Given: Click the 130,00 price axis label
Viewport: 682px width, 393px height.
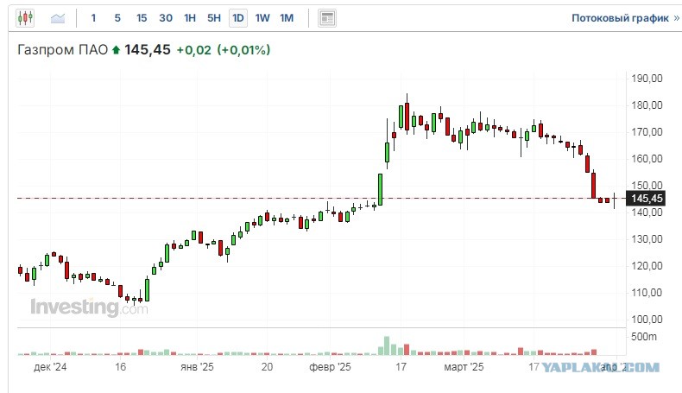Looking at the screenshot, I should (x=647, y=239).
